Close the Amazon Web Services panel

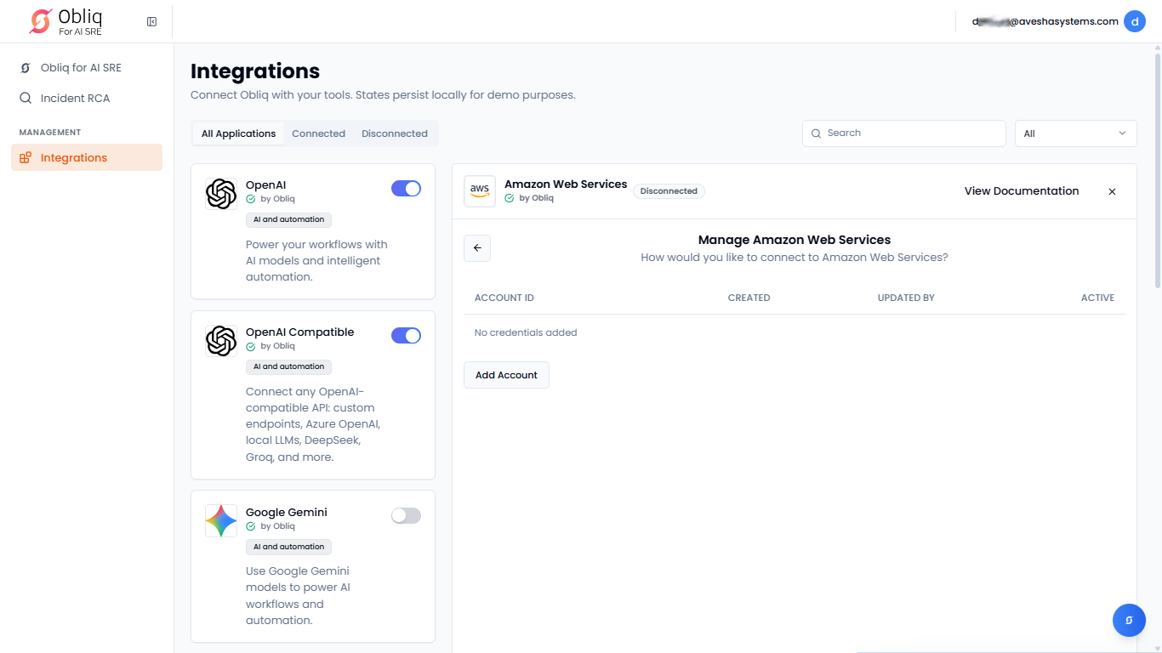pyautogui.click(x=1112, y=191)
